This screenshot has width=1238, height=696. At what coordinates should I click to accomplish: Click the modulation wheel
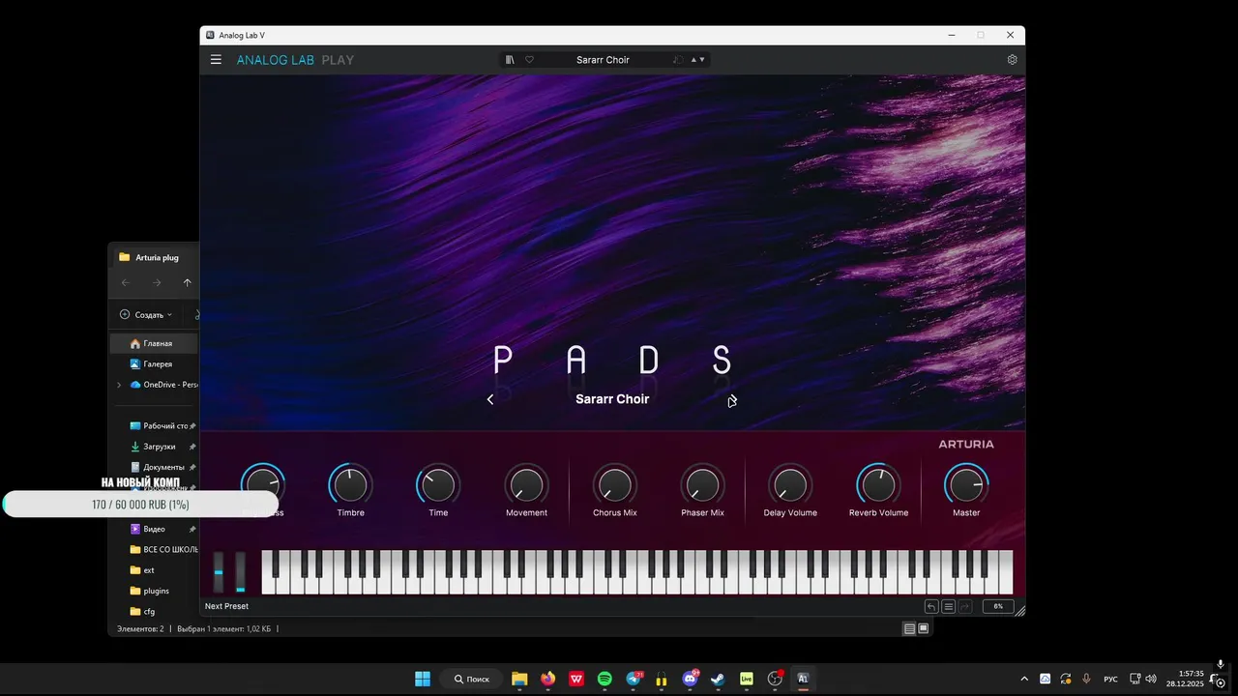(241, 572)
